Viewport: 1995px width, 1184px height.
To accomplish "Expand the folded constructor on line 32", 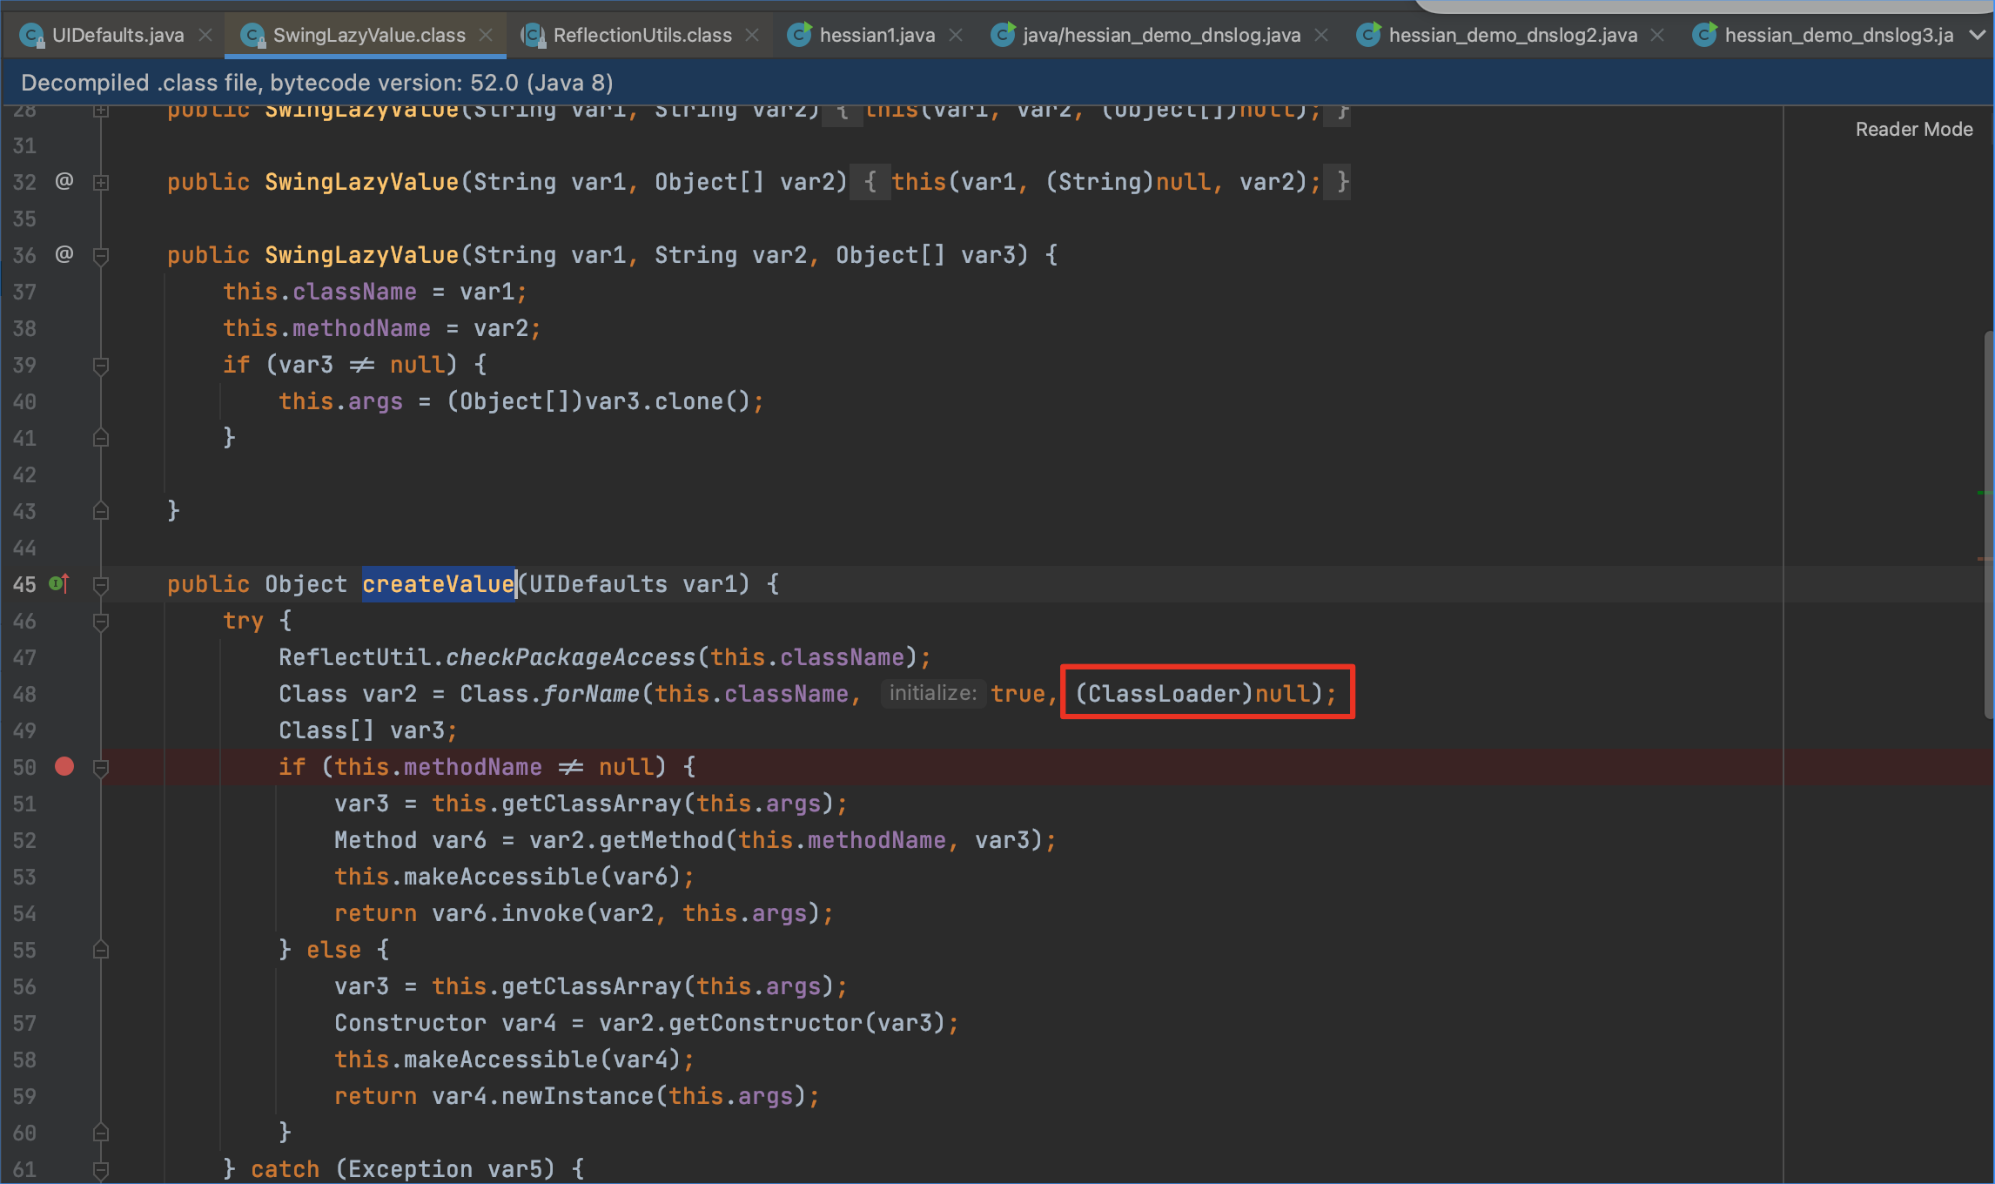I will [x=101, y=183].
